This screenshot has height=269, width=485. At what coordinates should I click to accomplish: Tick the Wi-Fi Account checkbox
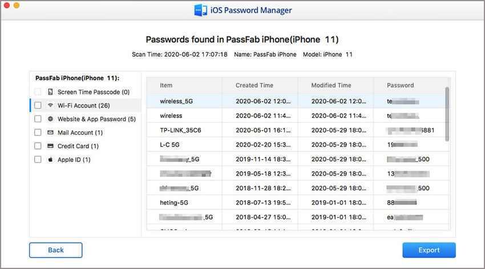point(38,105)
